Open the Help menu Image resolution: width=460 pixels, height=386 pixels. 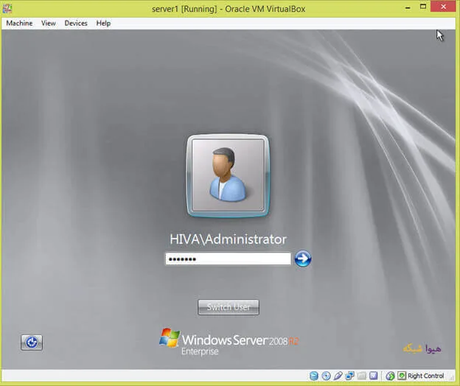pyautogui.click(x=103, y=23)
